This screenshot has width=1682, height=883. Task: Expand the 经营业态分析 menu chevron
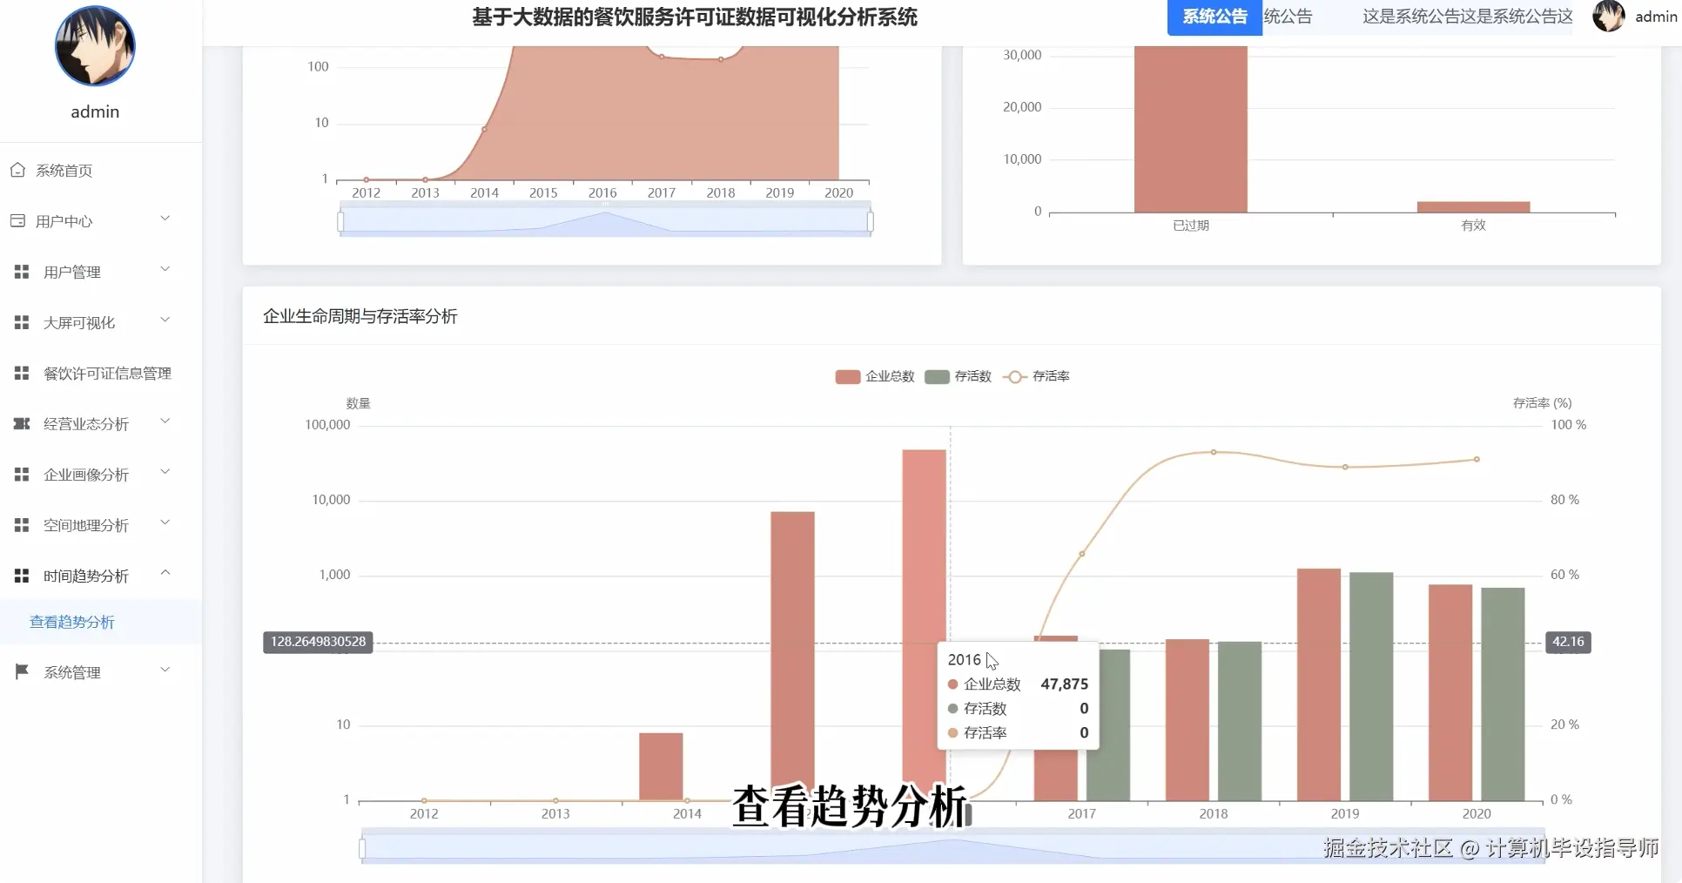[165, 421]
